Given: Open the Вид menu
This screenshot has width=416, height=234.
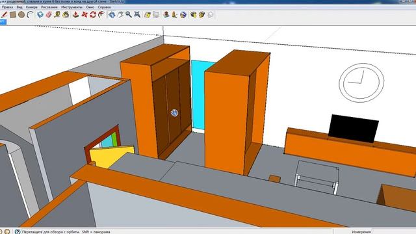Looking at the screenshot, I should [x=19, y=7].
